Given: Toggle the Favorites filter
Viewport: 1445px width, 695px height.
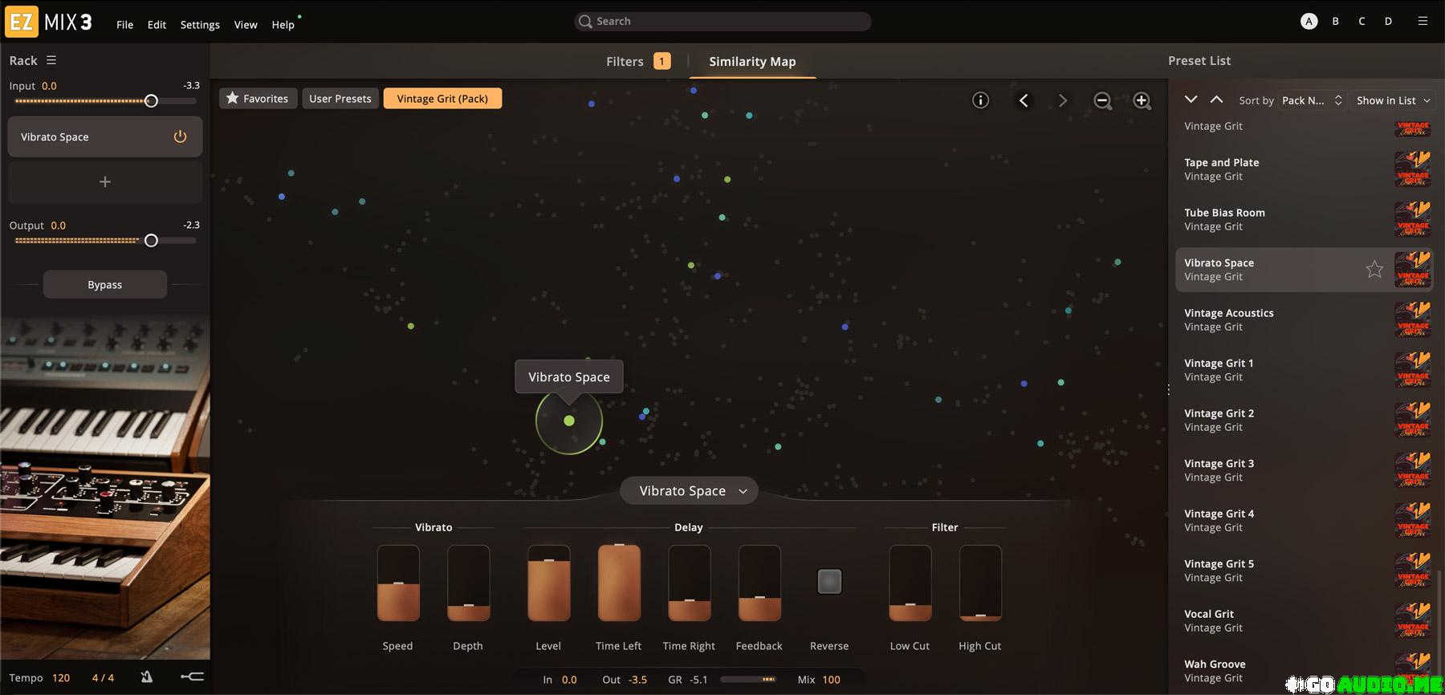Looking at the screenshot, I should (258, 99).
